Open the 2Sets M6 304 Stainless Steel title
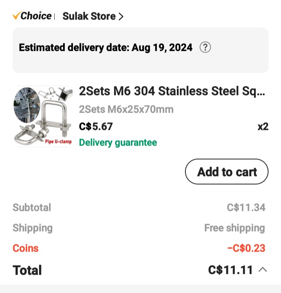 click(x=172, y=92)
